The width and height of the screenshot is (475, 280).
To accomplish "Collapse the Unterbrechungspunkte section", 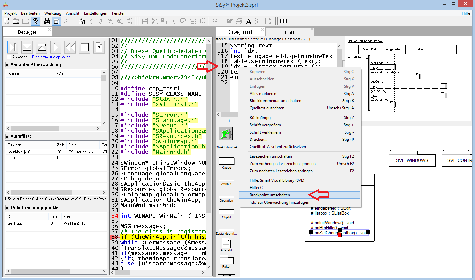I will [x=7, y=208].
